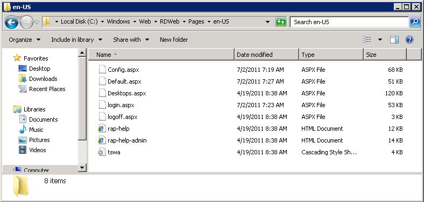The width and height of the screenshot is (424, 202).
Task: Open the Include in library menu
Action: click(x=77, y=40)
